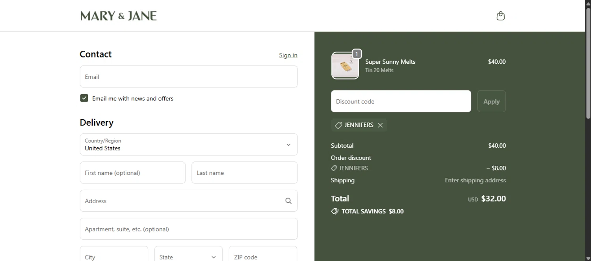591x261 pixels.
Task: Click the Contact heading
Action: pyautogui.click(x=95, y=54)
